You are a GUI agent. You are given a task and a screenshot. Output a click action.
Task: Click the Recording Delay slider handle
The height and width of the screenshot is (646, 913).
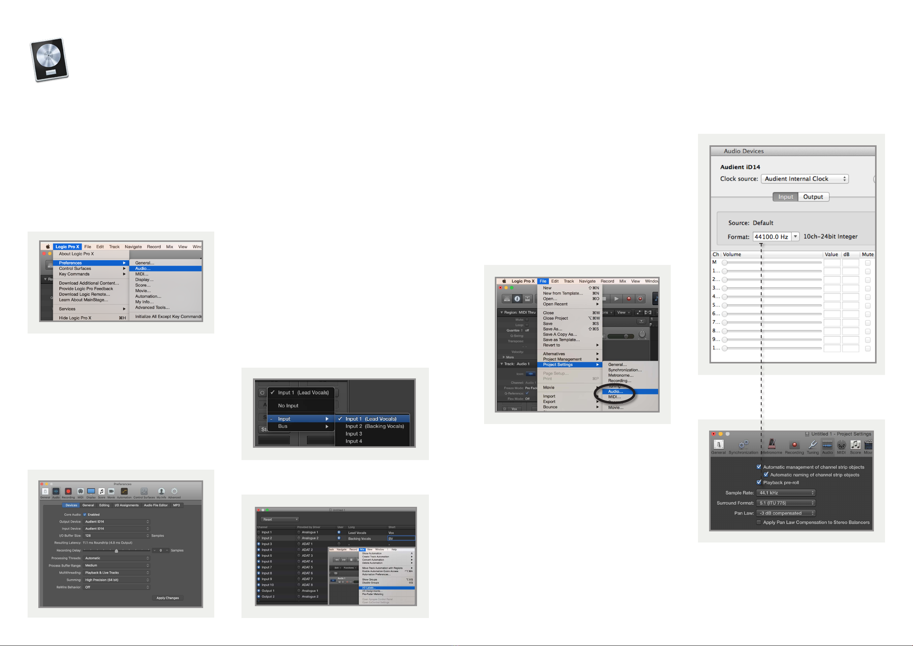click(x=117, y=551)
